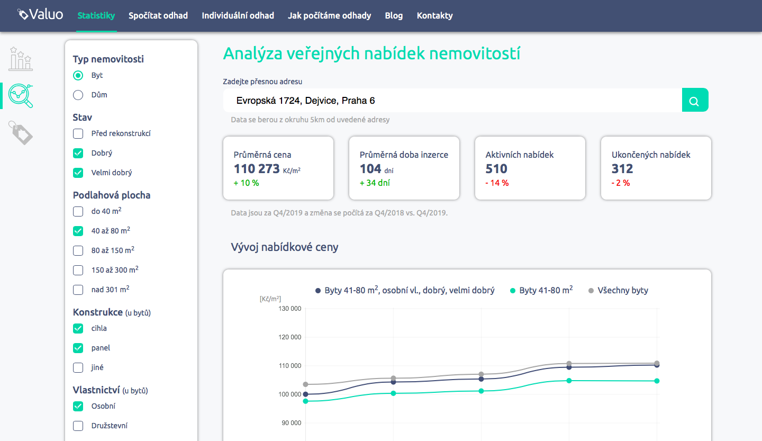The height and width of the screenshot is (441, 762).
Task: Click the green search button
Action: pyautogui.click(x=695, y=100)
